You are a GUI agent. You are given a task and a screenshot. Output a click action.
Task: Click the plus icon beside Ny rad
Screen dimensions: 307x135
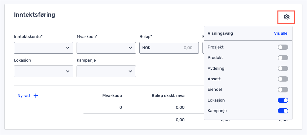(36, 96)
